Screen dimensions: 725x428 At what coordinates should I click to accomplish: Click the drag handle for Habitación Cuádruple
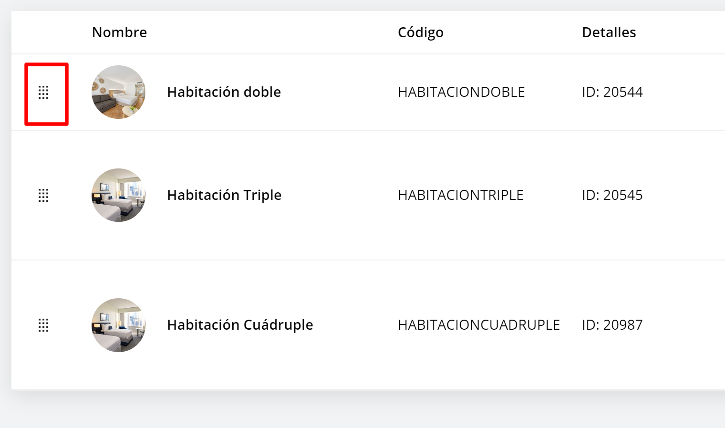point(43,325)
